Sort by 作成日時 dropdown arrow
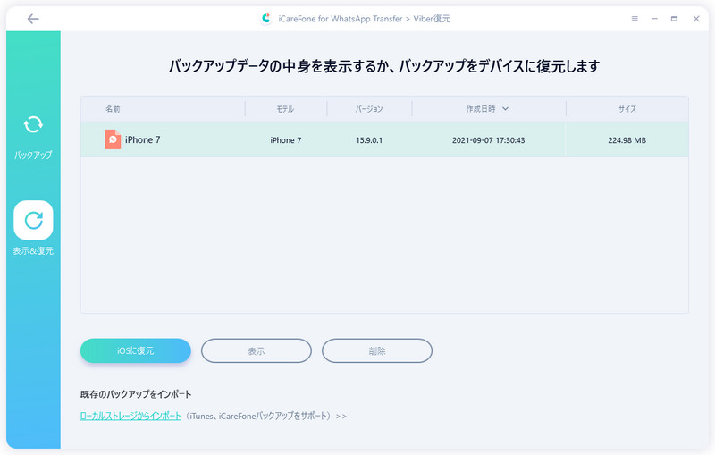715x455 pixels. [505, 108]
